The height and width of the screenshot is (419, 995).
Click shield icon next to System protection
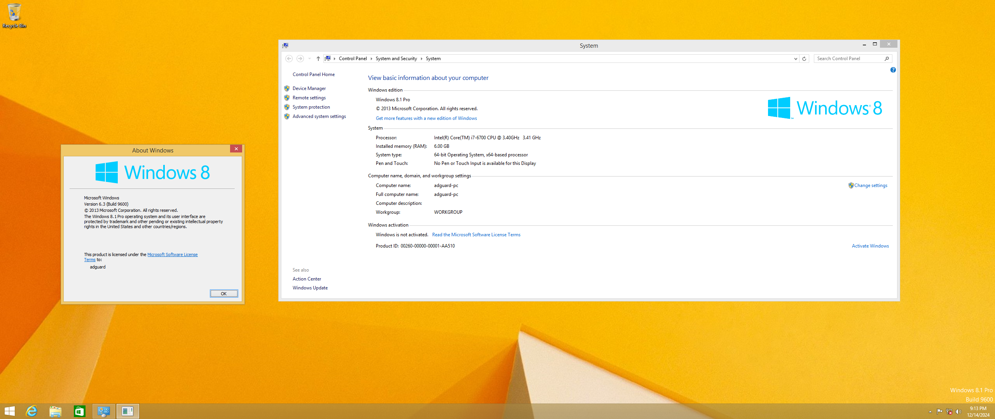pyautogui.click(x=287, y=107)
